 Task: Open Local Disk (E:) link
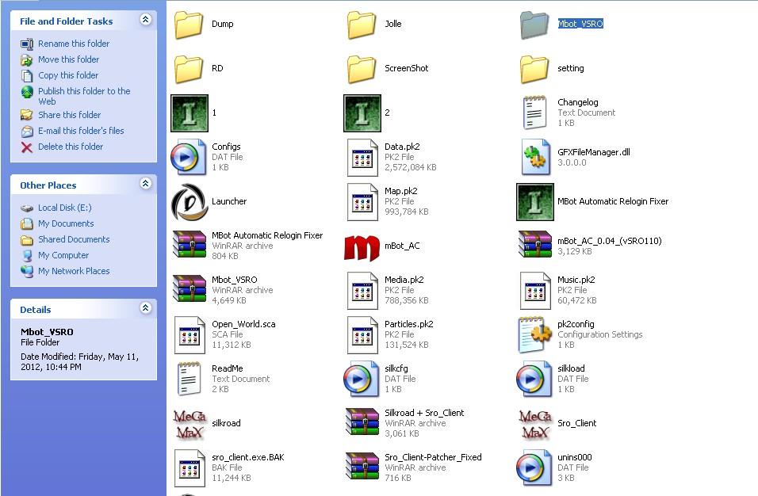pos(64,208)
